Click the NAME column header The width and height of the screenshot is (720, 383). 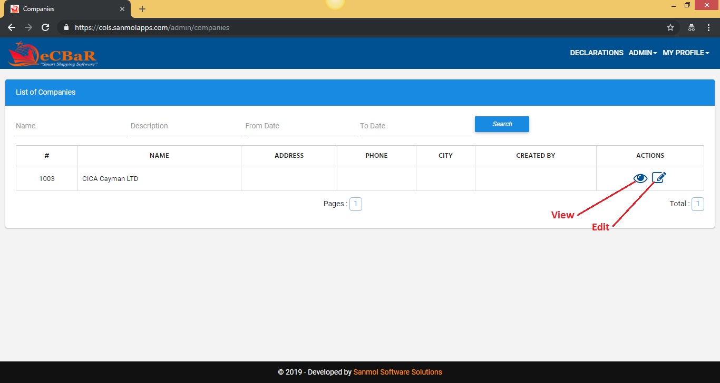tap(159, 156)
